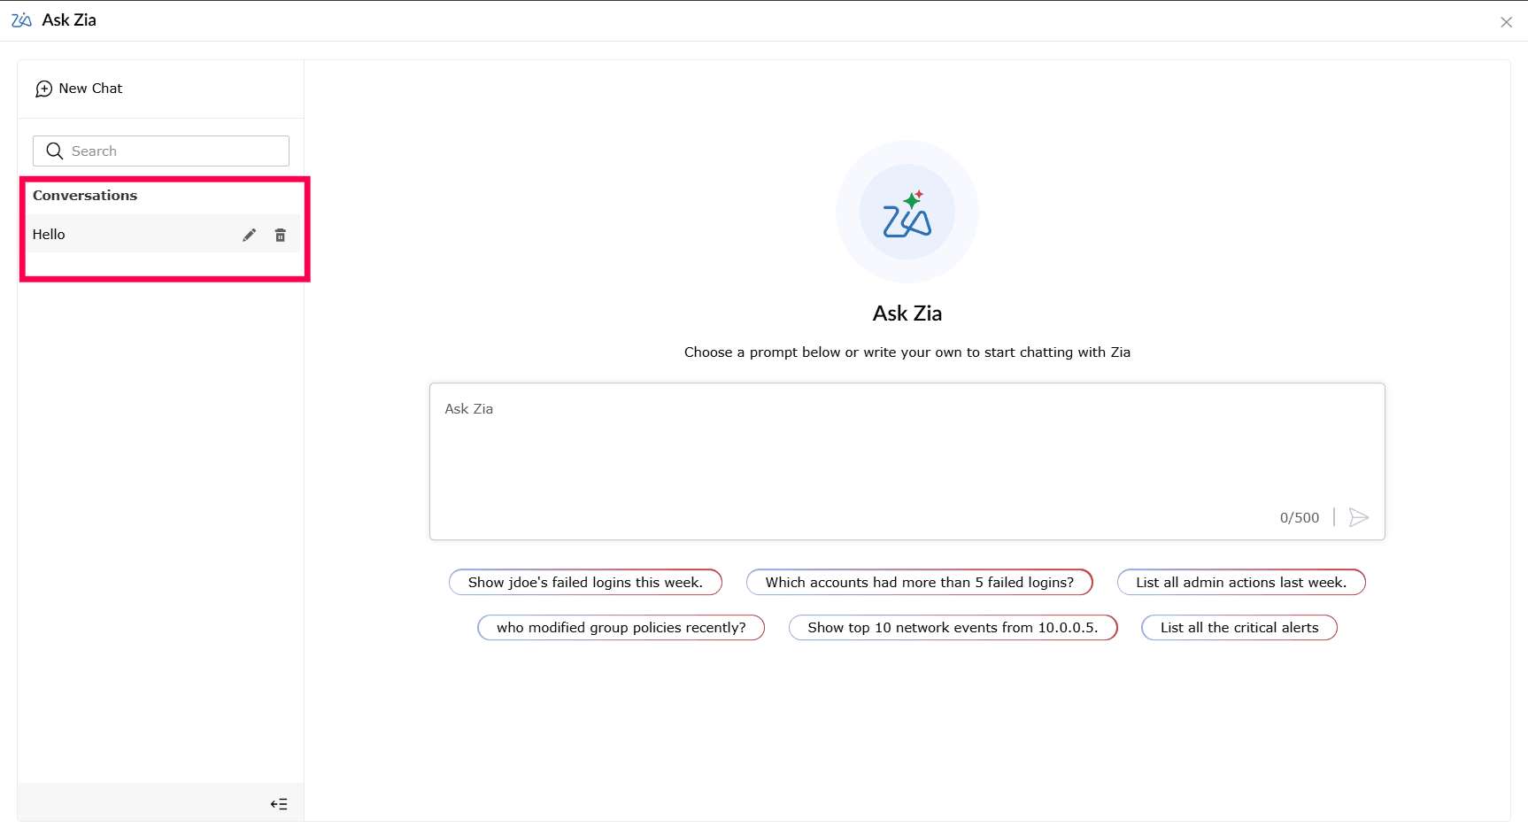Close the Ask Zia window
Image resolution: width=1528 pixels, height=836 pixels.
(1506, 22)
